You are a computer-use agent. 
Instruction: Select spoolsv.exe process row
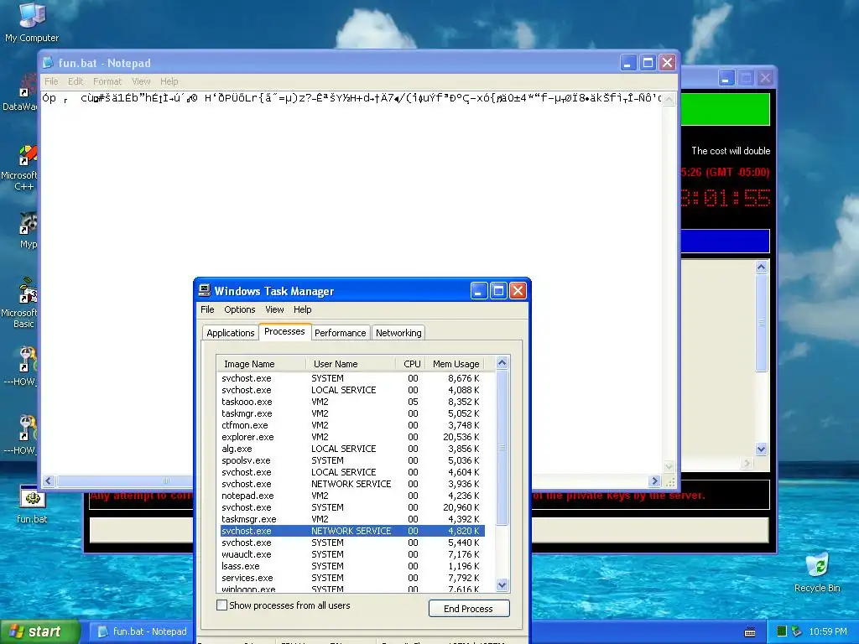click(352, 460)
